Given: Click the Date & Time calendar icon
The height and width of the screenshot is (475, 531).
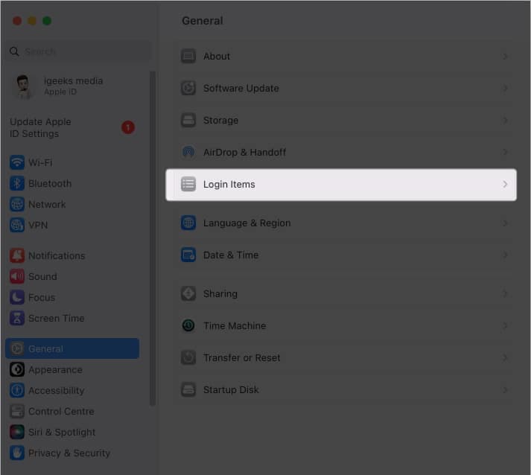Looking at the screenshot, I should click(188, 255).
